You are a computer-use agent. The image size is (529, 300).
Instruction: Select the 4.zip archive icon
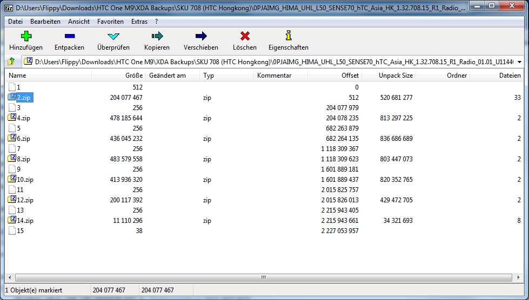point(12,118)
